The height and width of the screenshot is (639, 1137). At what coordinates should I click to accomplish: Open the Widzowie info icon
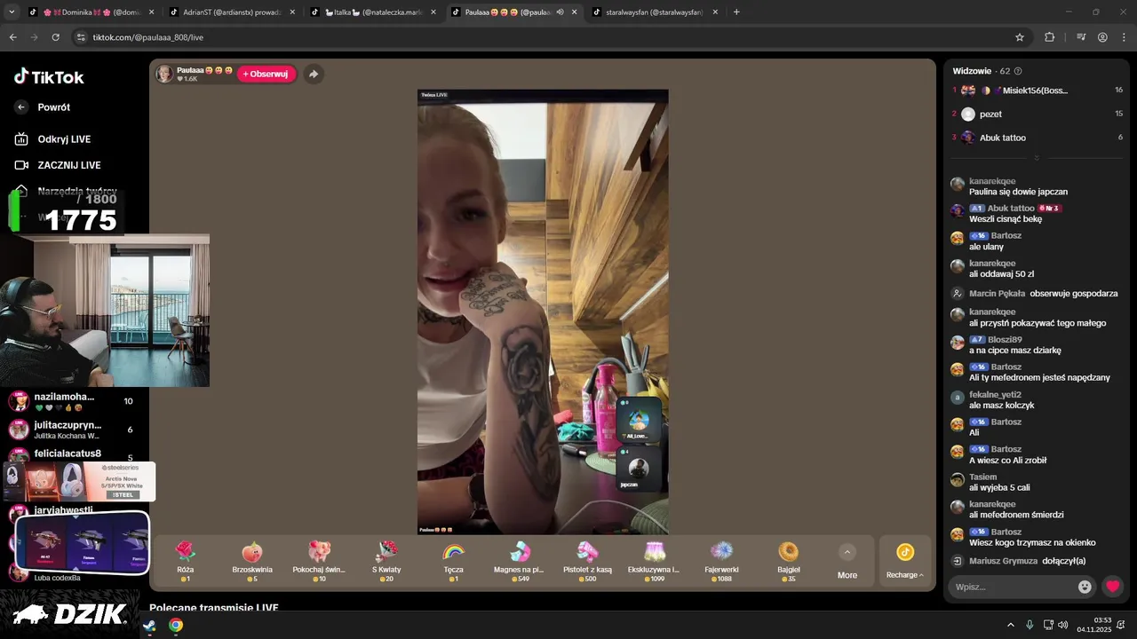point(1018,71)
